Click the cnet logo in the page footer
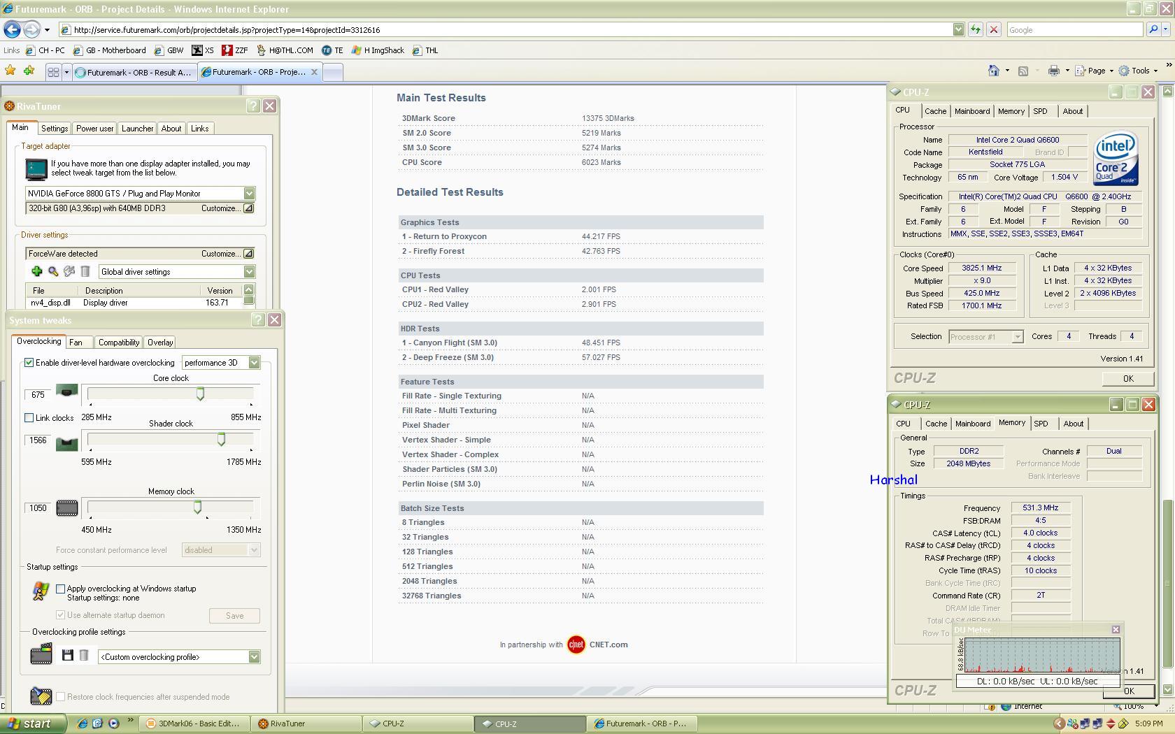 coord(576,645)
